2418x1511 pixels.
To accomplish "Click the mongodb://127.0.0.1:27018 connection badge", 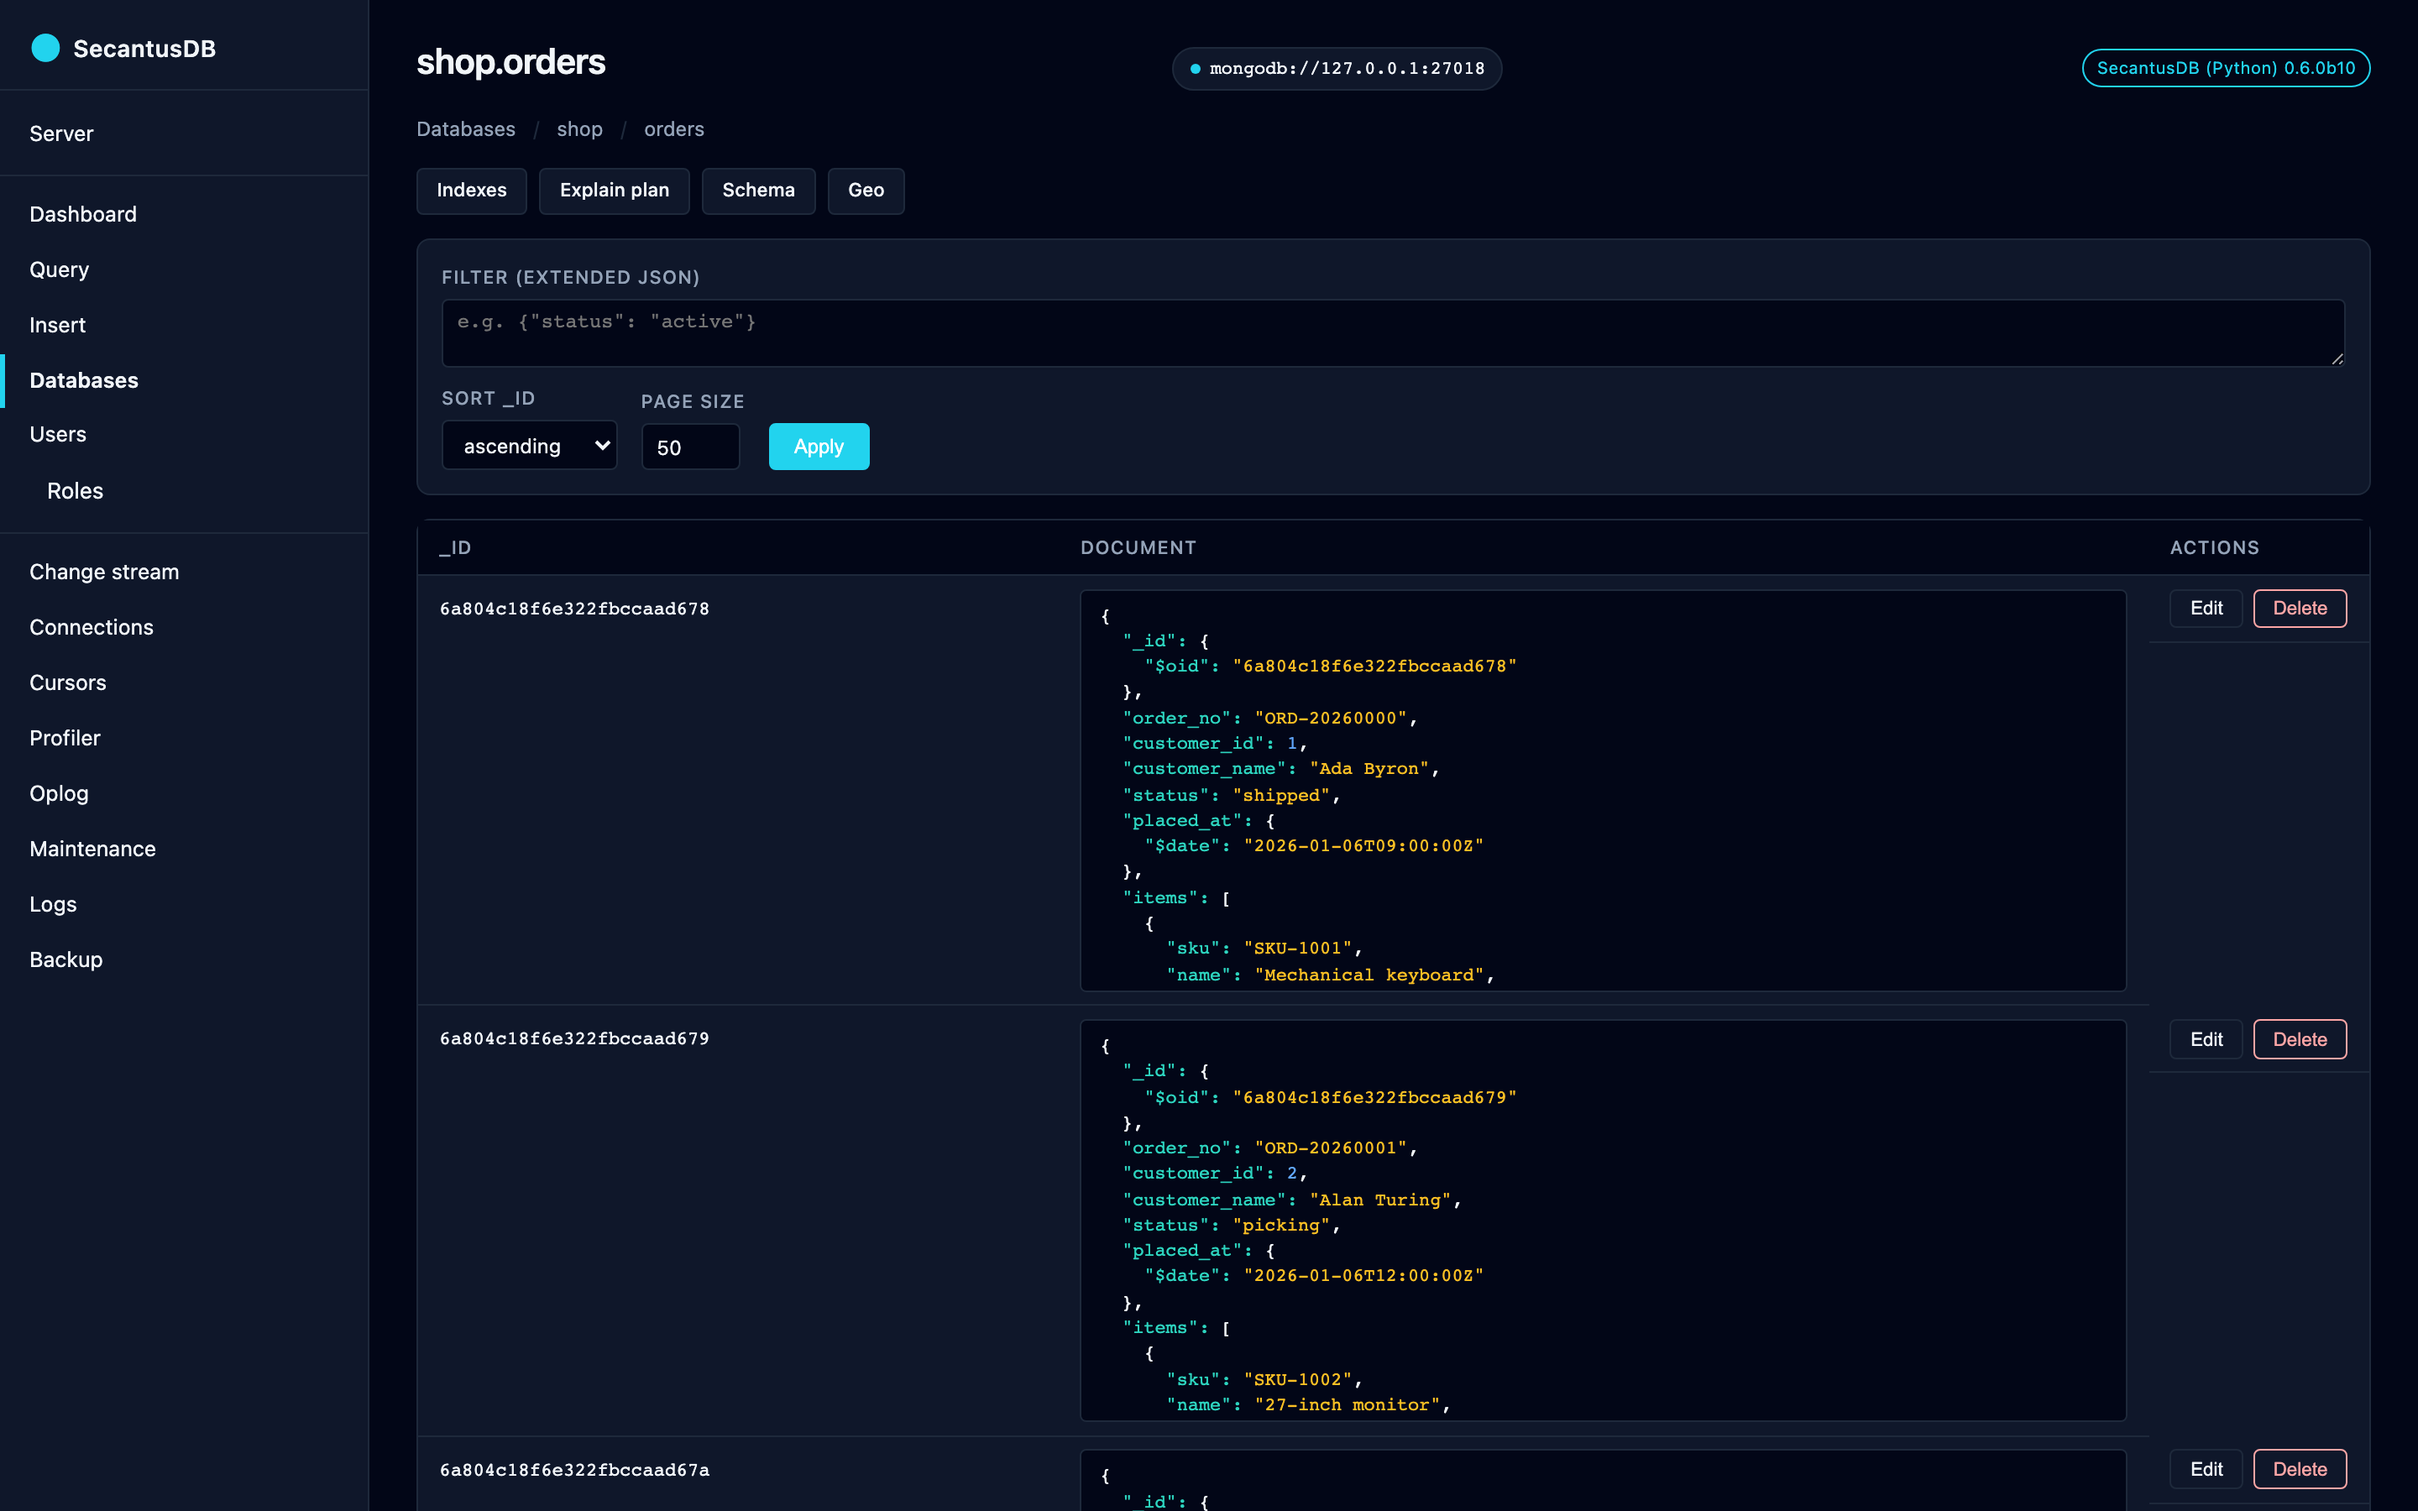I will pyautogui.click(x=1337, y=68).
